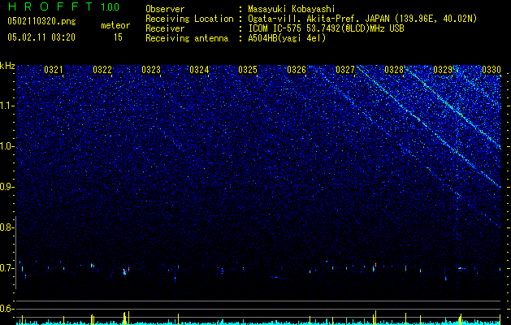Click the 0.7 frequency axis label

pos(6,268)
